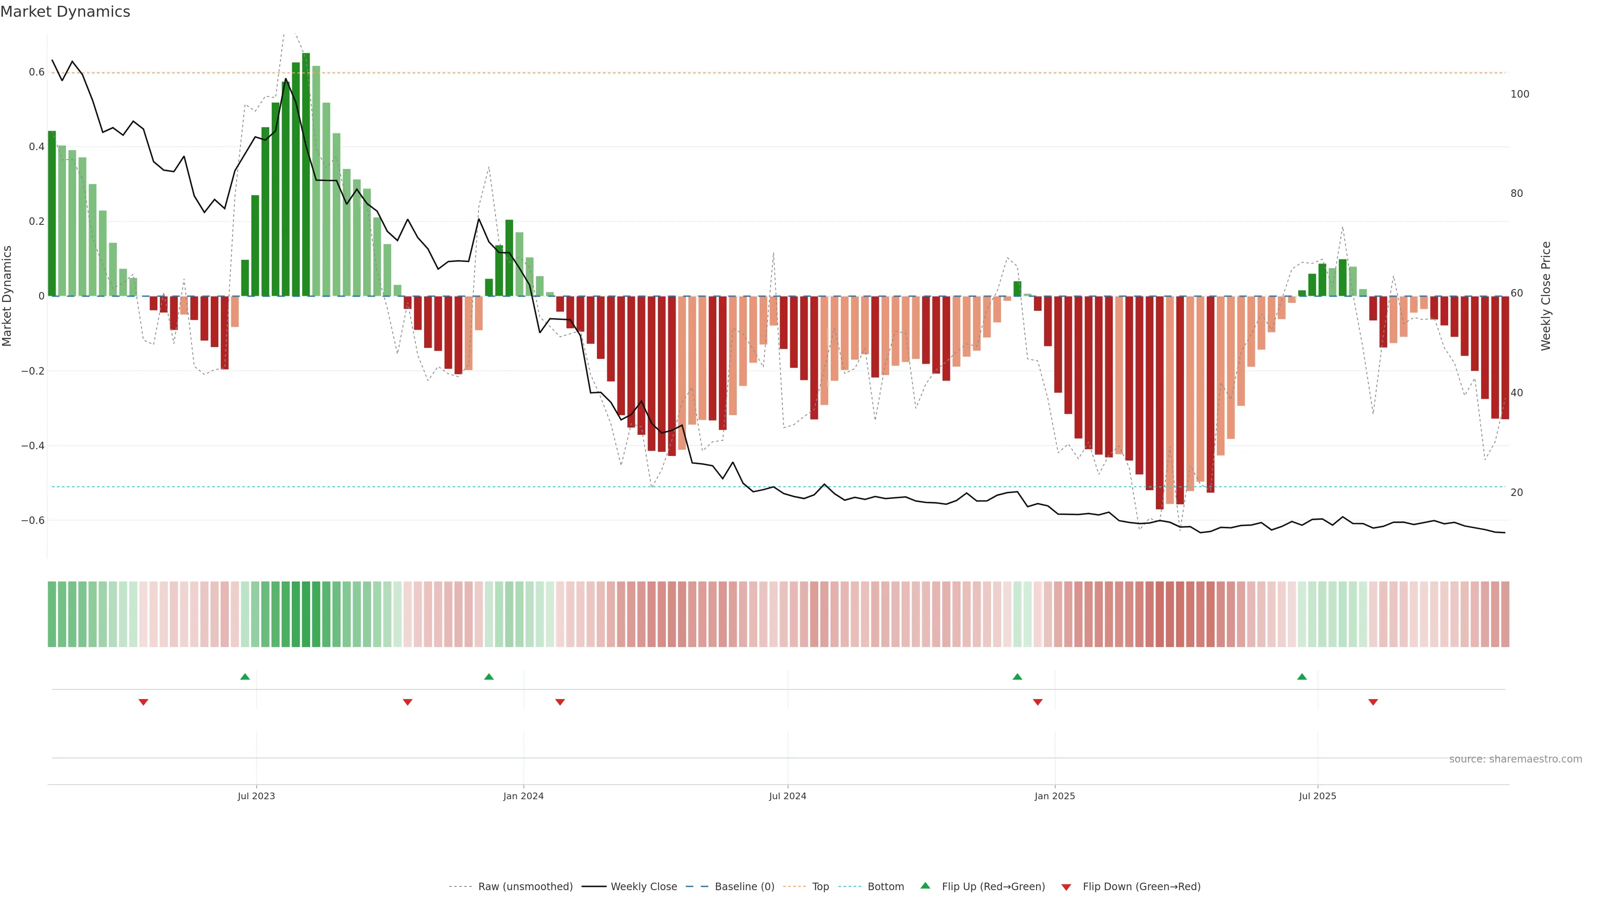Toggle the Bottom legend entry
The image size is (1603, 901).
pos(885,887)
